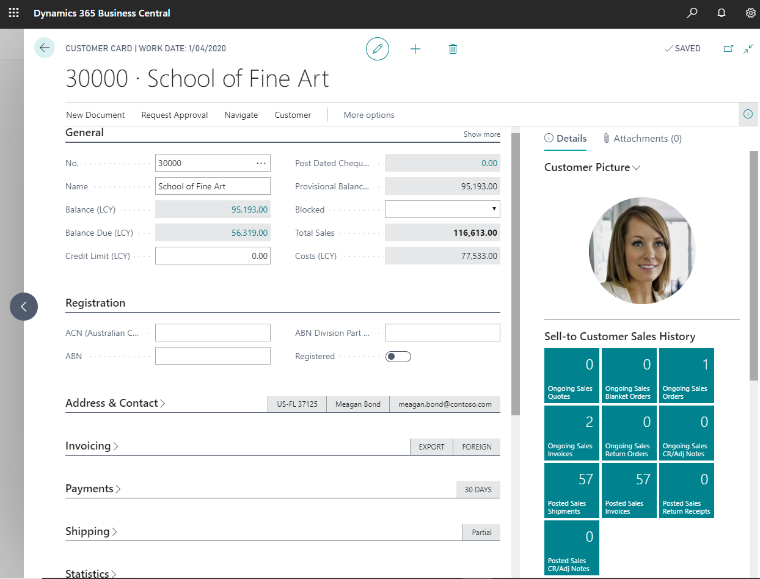
Task: Click the collapse page arrows icon
Action: point(748,49)
